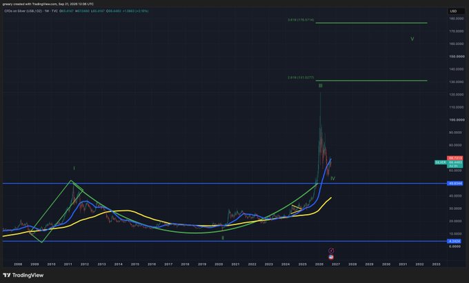
Task: Click the 120.0000 price axis label
Action: click(457, 95)
